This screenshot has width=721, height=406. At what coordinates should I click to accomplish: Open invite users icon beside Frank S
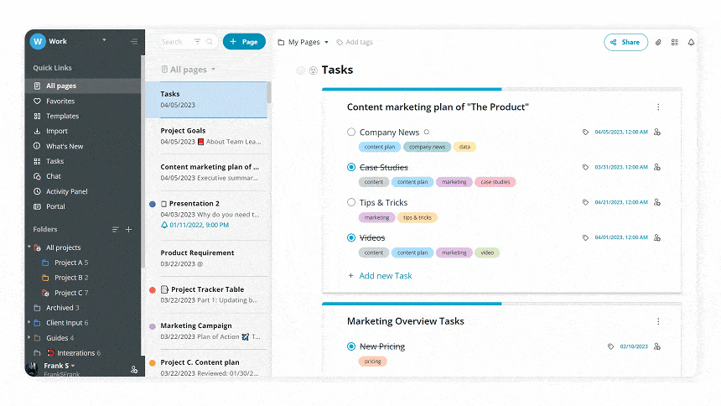coord(134,369)
